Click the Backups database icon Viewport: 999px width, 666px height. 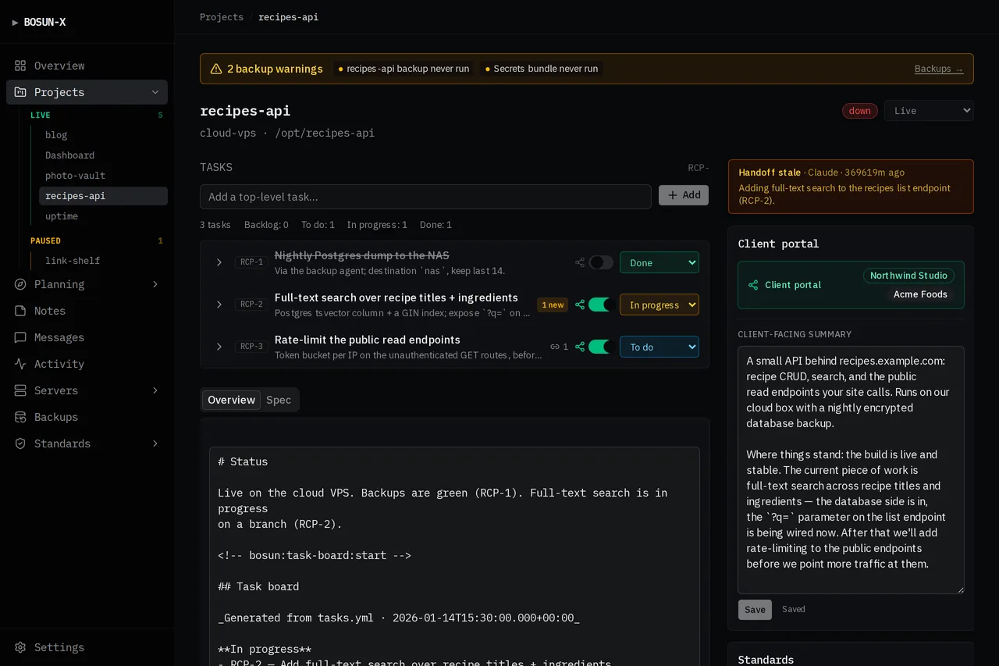pos(20,417)
